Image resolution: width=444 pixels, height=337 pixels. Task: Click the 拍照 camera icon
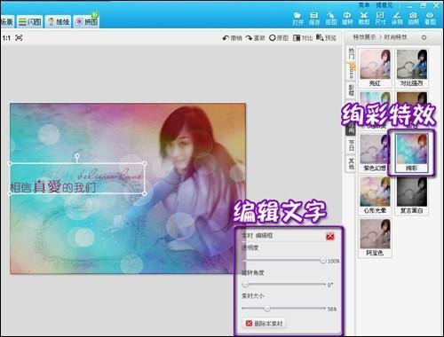coord(413,19)
